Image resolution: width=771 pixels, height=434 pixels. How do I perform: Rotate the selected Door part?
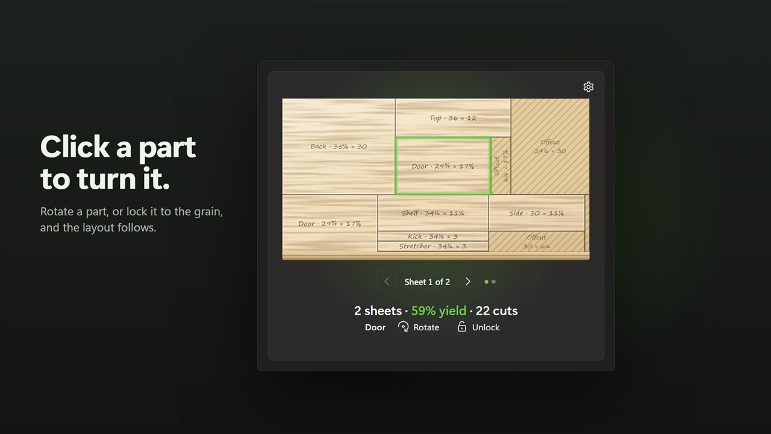click(419, 327)
